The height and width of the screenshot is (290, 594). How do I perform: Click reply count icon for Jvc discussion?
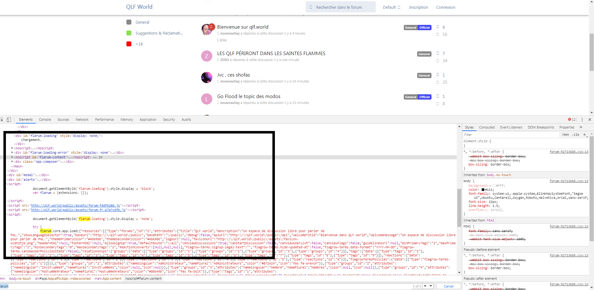tap(438, 75)
